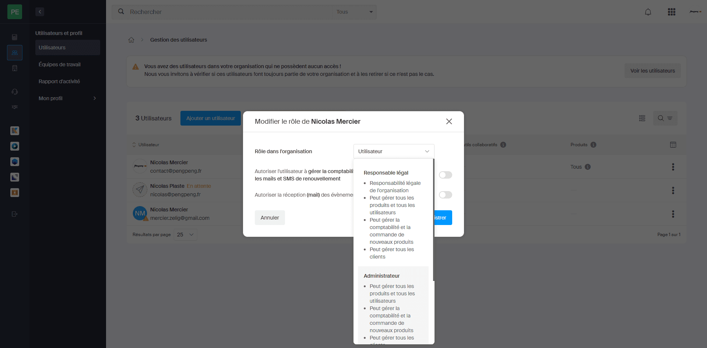Show info for Produits column header
The height and width of the screenshot is (348, 707).
pyautogui.click(x=594, y=145)
